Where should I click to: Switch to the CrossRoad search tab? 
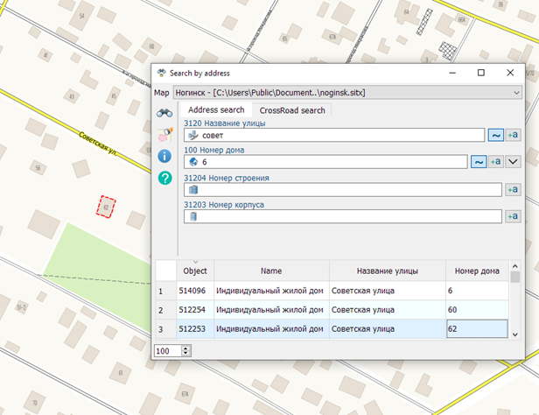point(292,110)
